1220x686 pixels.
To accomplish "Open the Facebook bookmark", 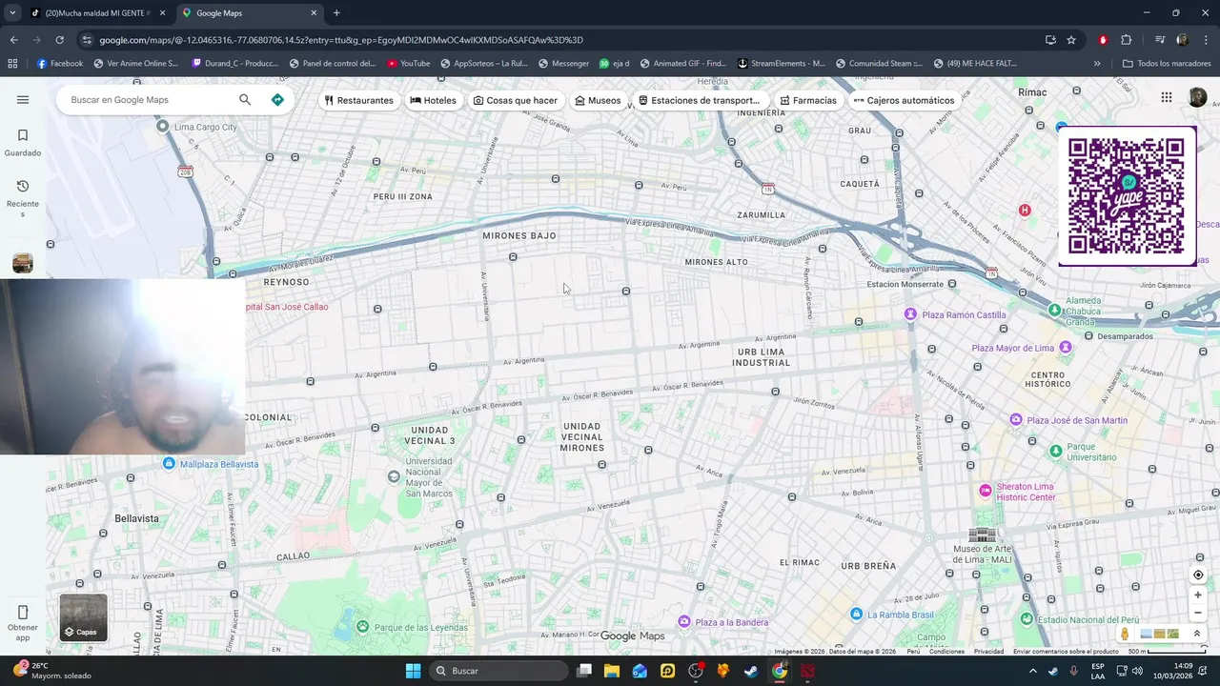I will click(60, 64).
